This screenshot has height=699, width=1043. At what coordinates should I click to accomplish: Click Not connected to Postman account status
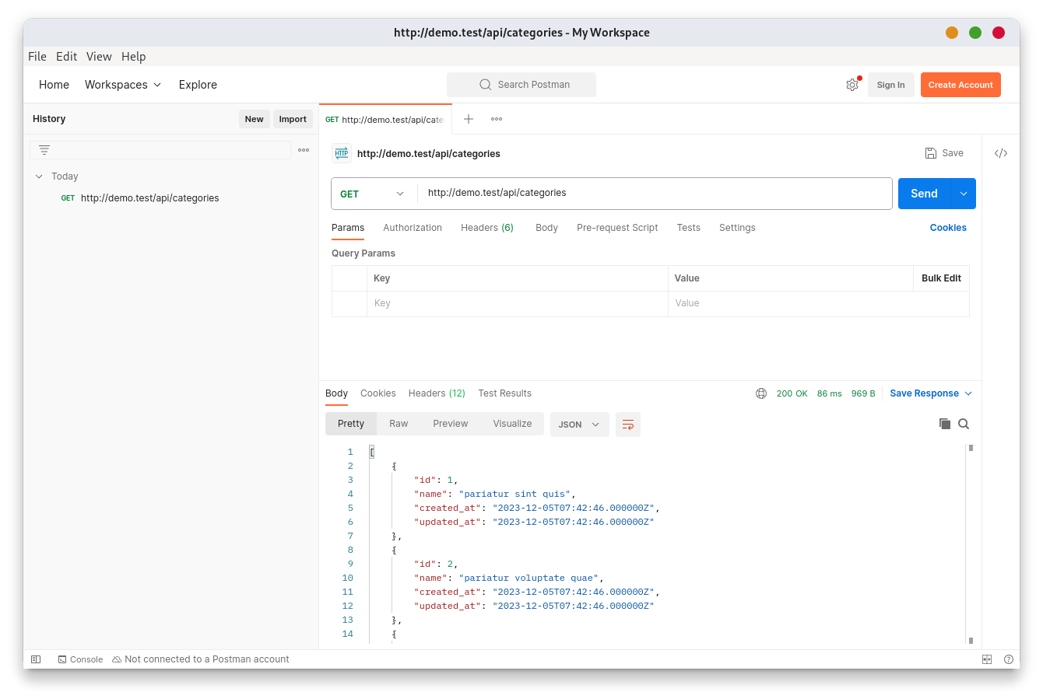(x=201, y=659)
